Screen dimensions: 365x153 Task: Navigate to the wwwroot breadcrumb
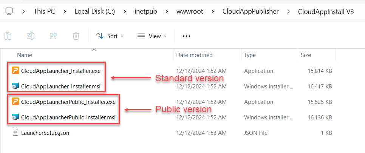pyautogui.click(x=190, y=11)
